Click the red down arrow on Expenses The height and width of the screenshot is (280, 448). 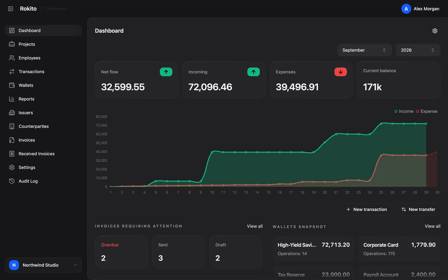pos(341,72)
